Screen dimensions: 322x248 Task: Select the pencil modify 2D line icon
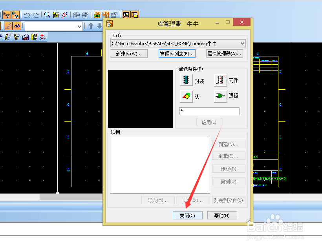click(8, 37)
